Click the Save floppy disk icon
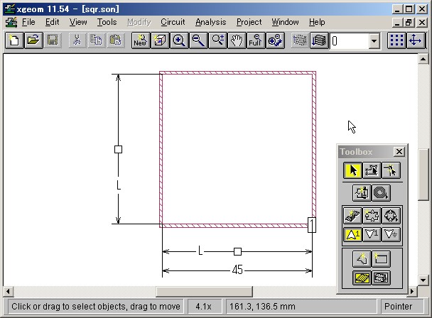This screenshot has height=318, width=432. pyautogui.click(x=53, y=40)
